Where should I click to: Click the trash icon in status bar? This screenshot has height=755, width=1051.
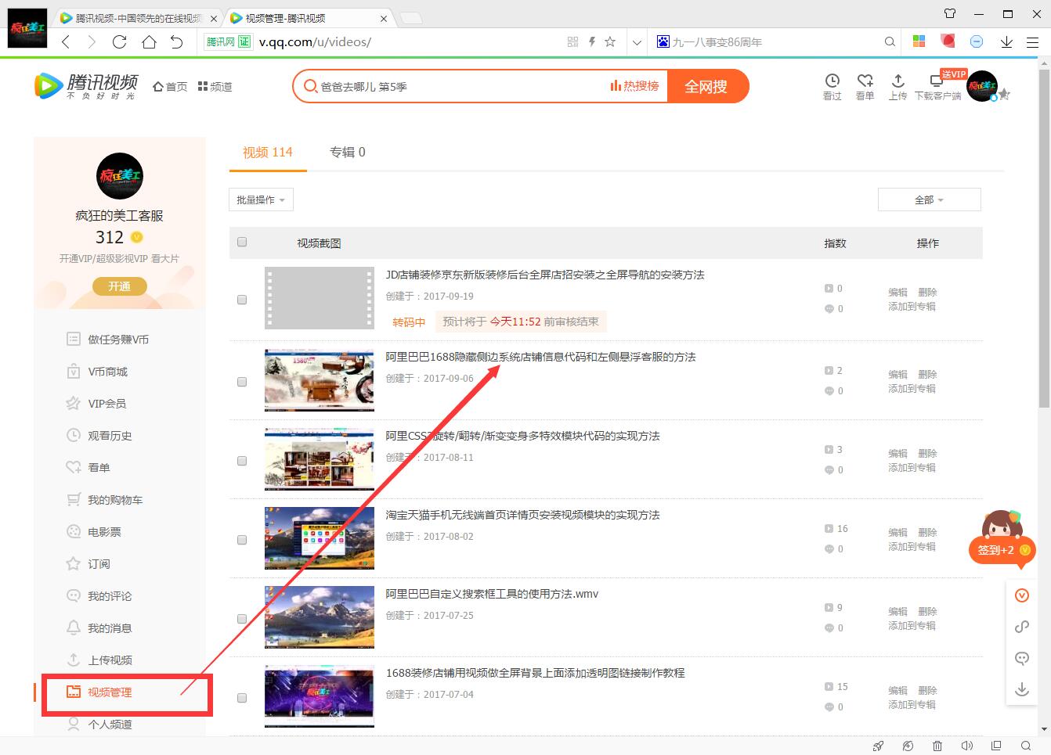coord(937,746)
